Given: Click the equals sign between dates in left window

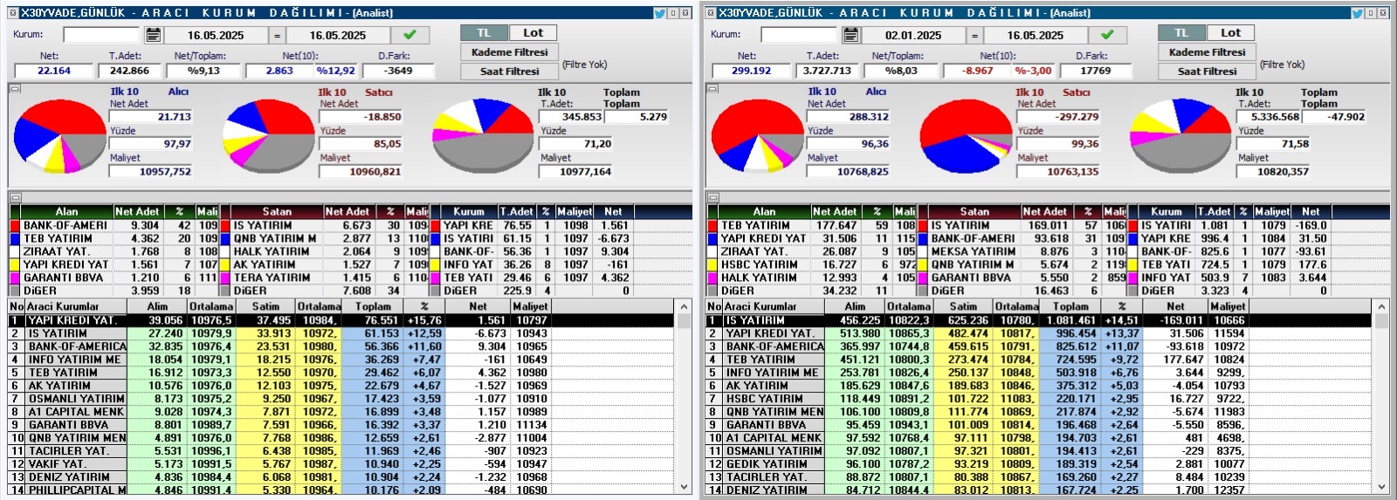Looking at the screenshot, I should [x=277, y=36].
